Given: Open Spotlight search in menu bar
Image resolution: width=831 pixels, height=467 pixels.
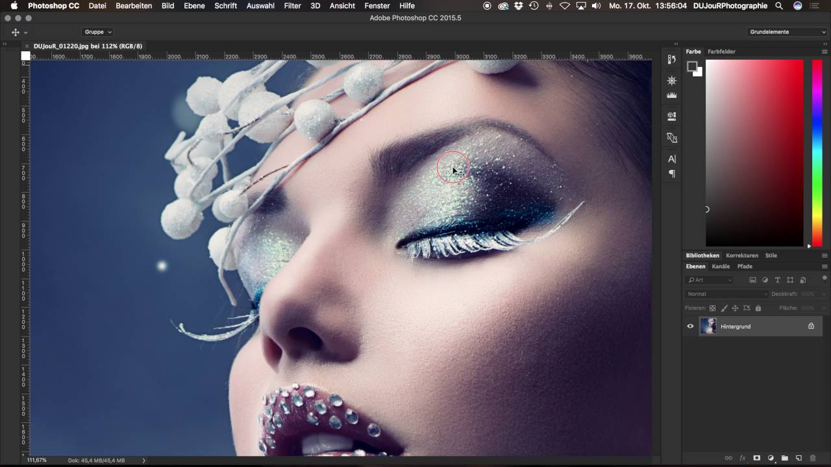Looking at the screenshot, I should pos(779,6).
